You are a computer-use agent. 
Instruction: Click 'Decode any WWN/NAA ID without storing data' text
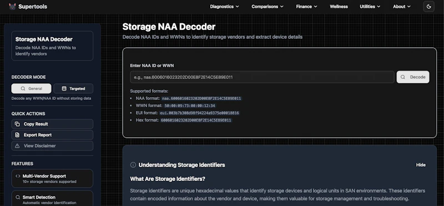(x=51, y=99)
